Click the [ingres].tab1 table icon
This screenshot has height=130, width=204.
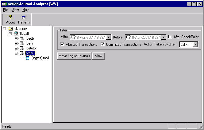[28, 58]
